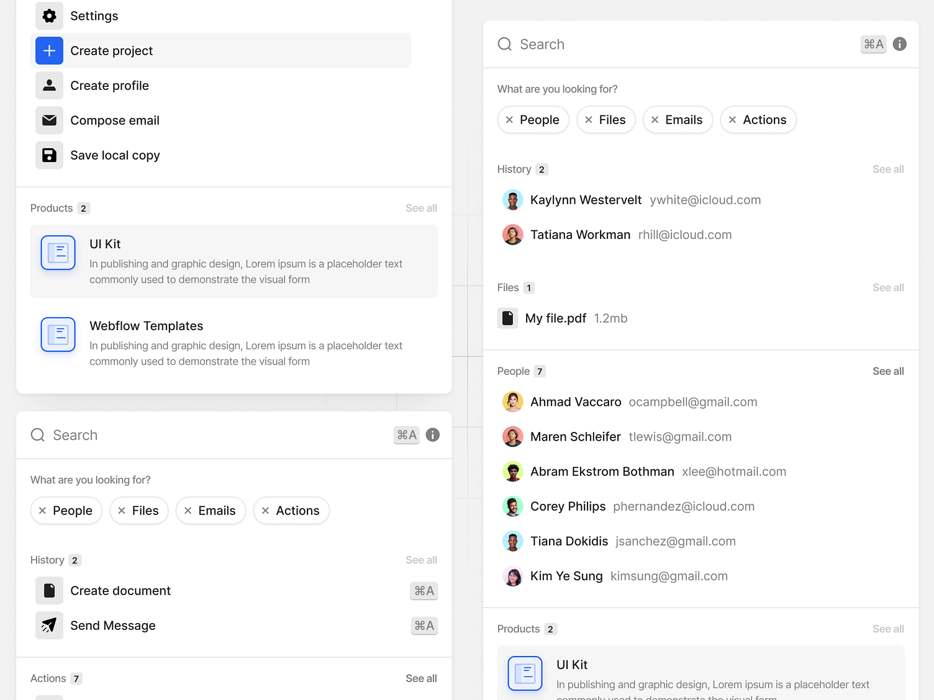Click the Save local copy disk icon
The width and height of the screenshot is (934, 700).
[49, 155]
